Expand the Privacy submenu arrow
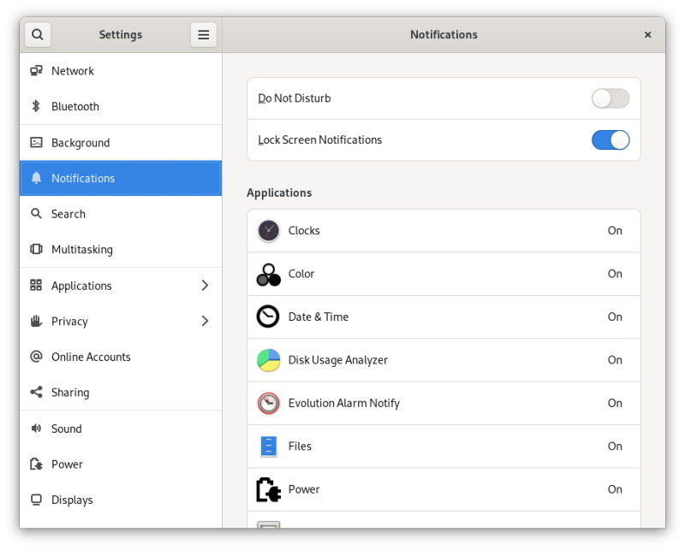 click(x=205, y=322)
